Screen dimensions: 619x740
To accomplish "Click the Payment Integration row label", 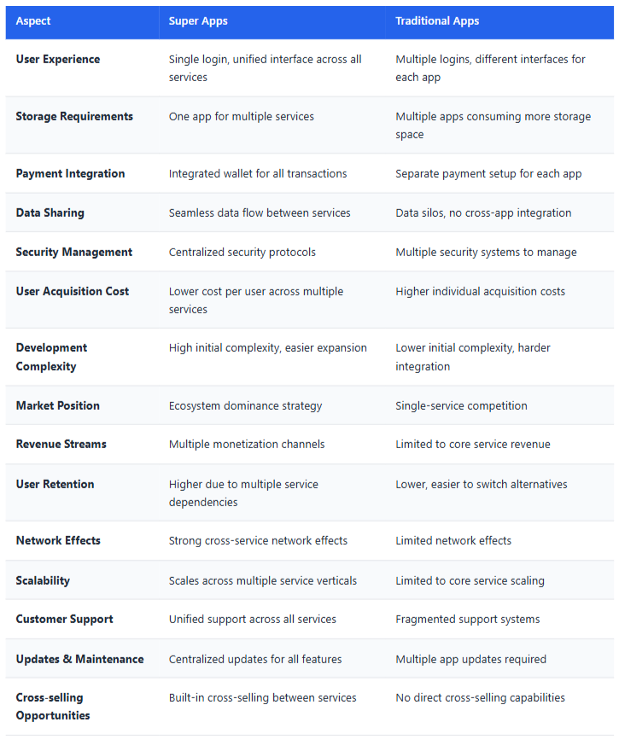I will (70, 173).
